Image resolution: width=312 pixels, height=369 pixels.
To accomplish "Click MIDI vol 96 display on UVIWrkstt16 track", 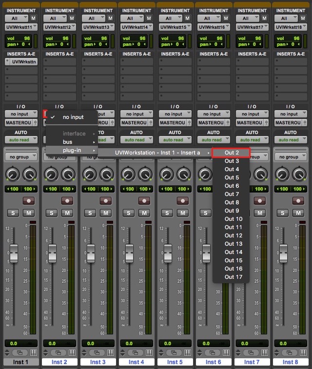I will [x=211, y=39].
